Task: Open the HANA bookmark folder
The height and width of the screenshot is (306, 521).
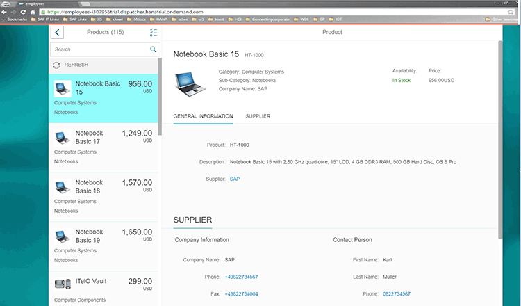Action: click(x=159, y=19)
